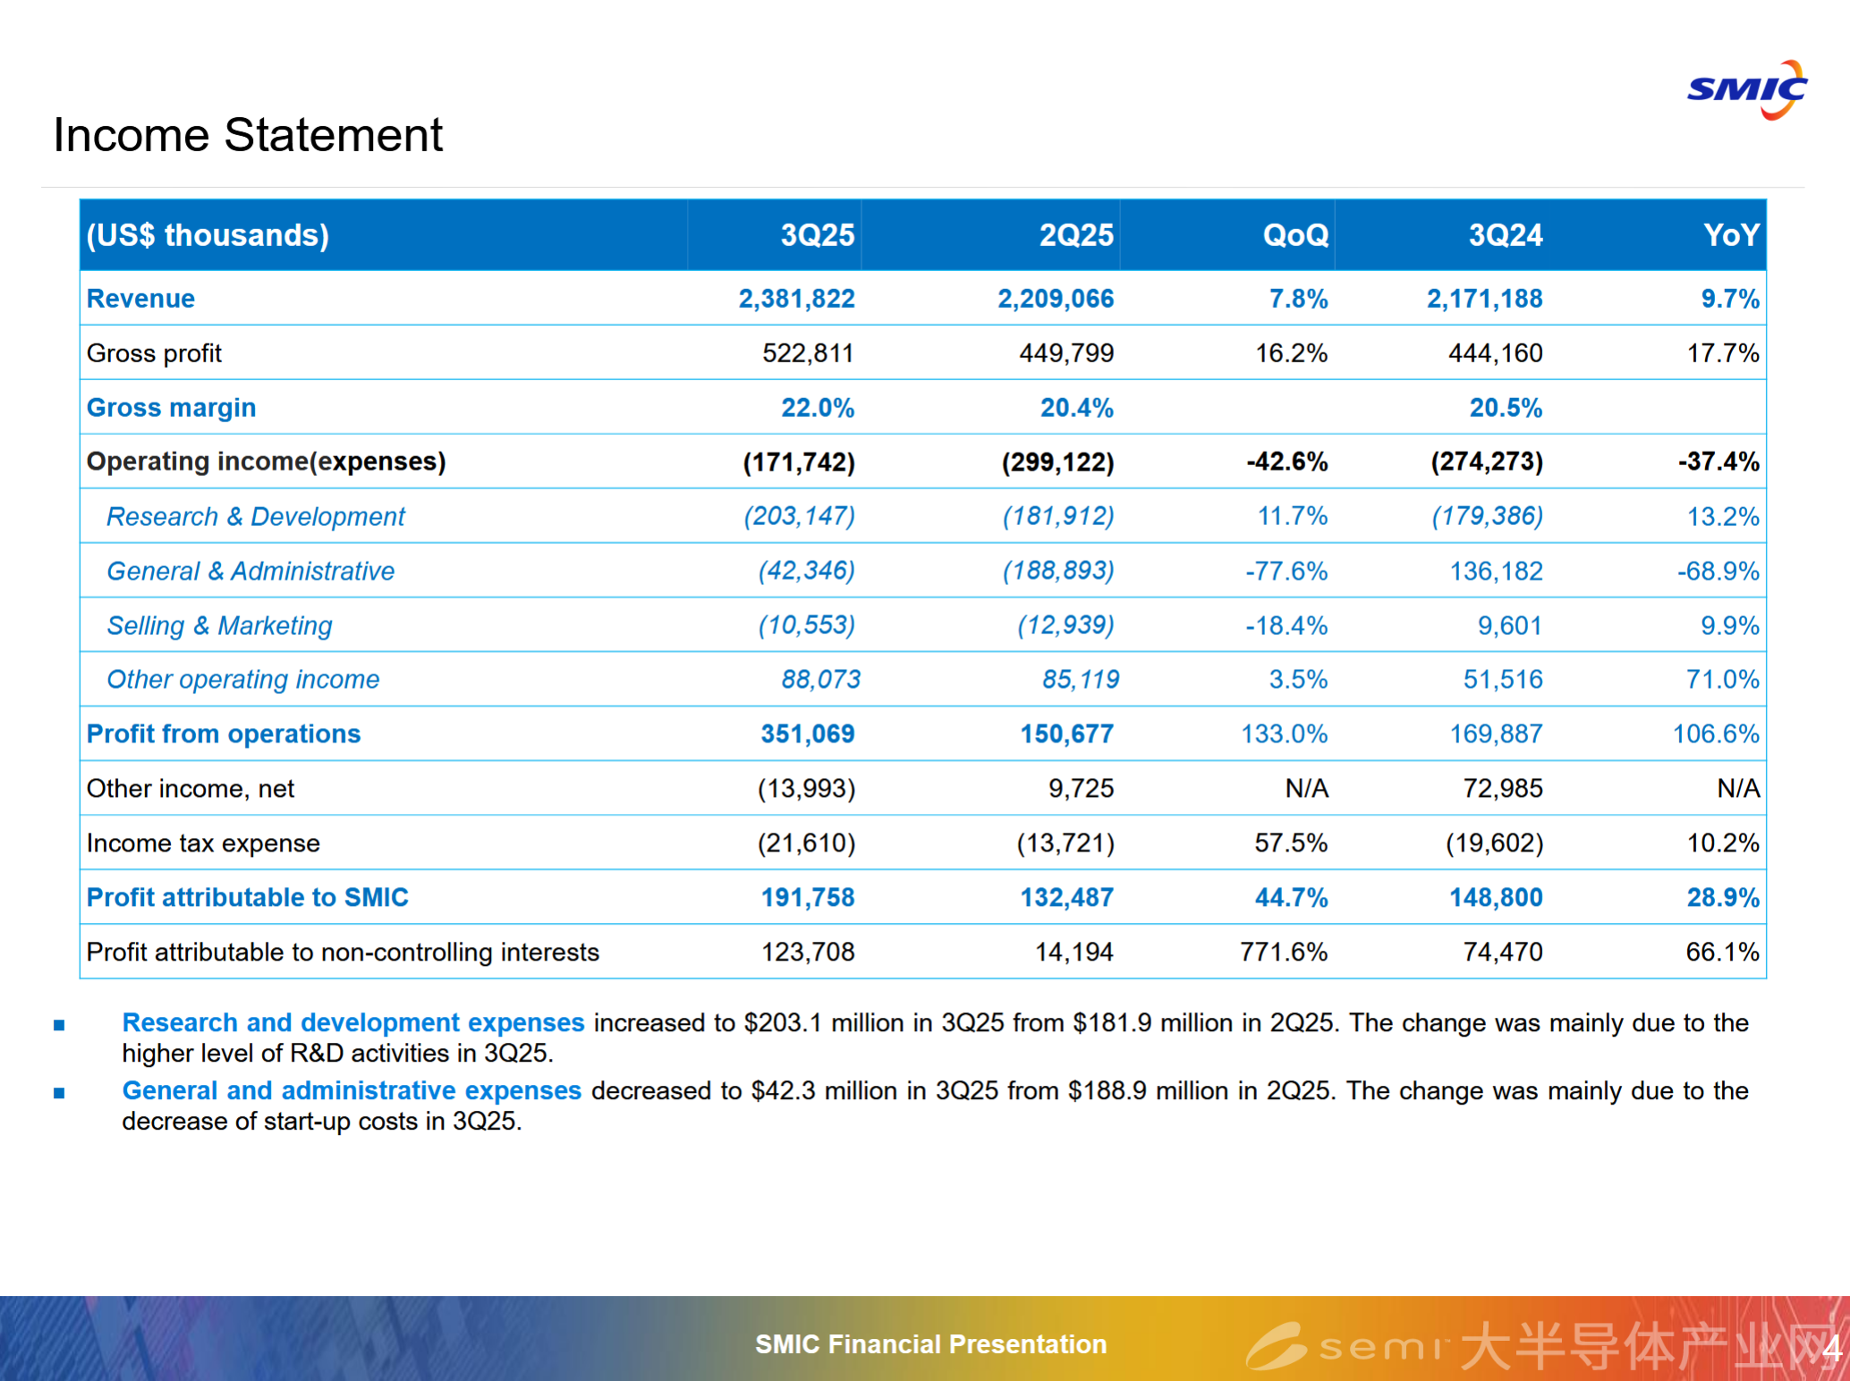Screen dimensions: 1850x1381
Task: Click the 3Q25 column header
Action: click(817, 235)
